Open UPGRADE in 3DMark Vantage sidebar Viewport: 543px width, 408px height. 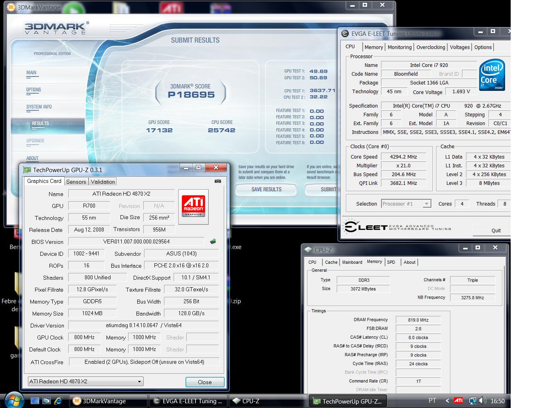(36, 141)
